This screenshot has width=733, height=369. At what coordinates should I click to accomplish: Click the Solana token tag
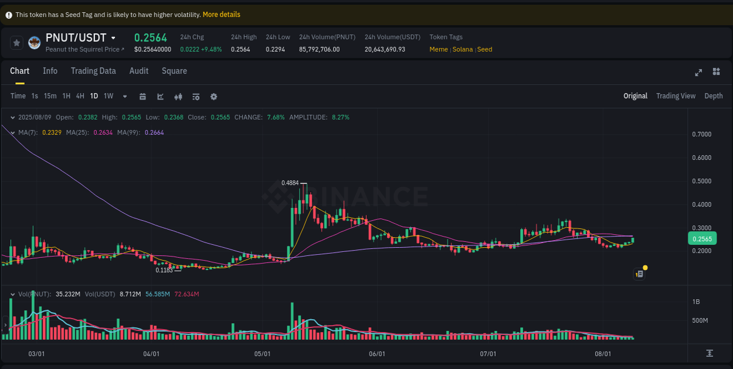[463, 49]
